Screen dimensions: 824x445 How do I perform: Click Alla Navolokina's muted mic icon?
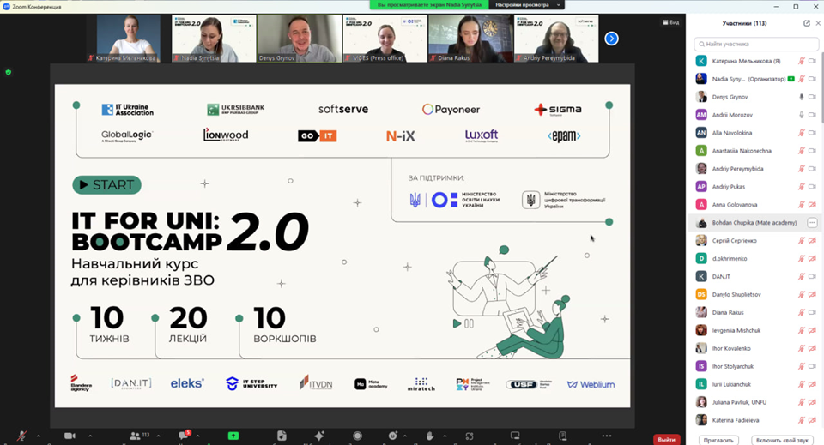[802, 133]
